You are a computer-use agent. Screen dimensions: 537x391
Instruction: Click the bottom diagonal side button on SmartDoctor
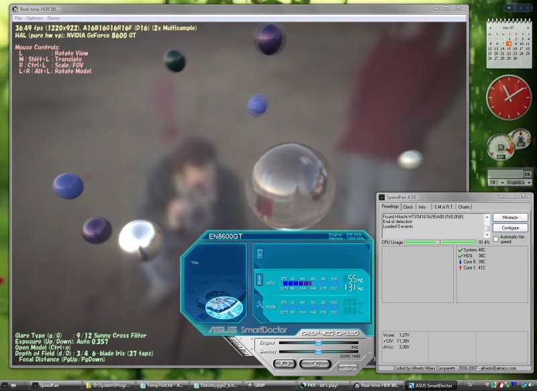coord(243,351)
